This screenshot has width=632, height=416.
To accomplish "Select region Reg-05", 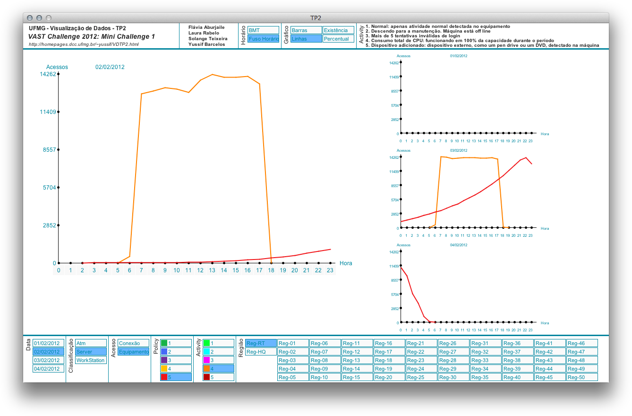I will (293, 377).
